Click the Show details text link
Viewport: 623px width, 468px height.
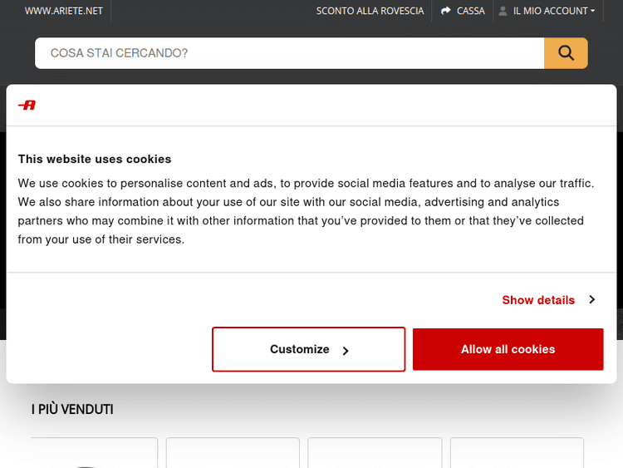point(538,300)
